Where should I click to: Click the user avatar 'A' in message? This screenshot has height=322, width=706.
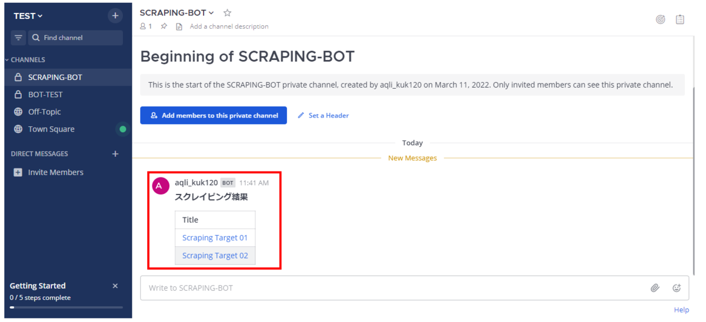161,186
